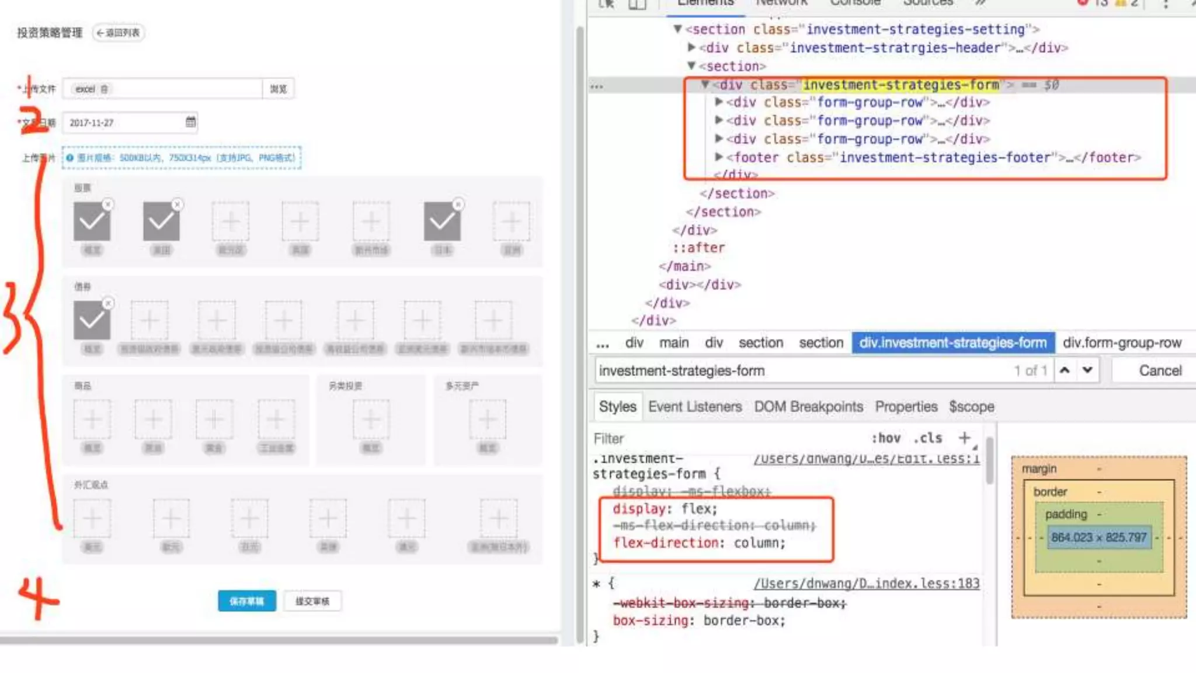The height and width of the screenshot is (673, 1196).
Task: Collapse the investment-strategies-form div node
Action: (705, 85)
